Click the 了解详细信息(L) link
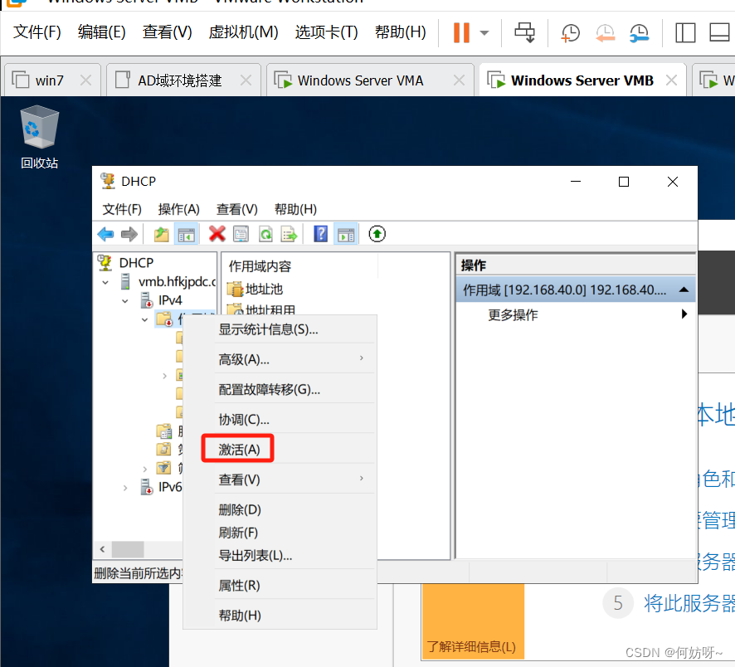The height and width of the screenshot is (667, 735). pyautogui.click(x=470, y=645)
